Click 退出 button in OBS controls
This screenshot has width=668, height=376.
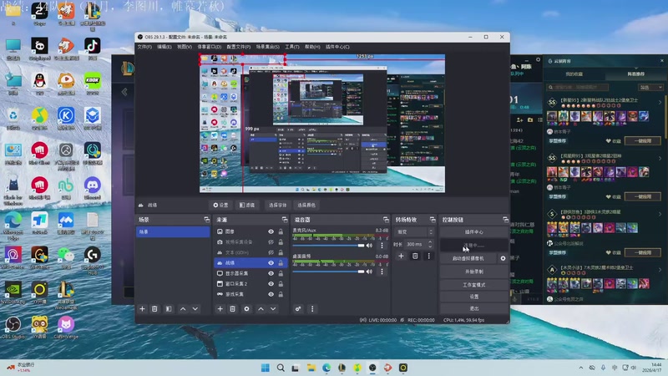coord(473,308)
